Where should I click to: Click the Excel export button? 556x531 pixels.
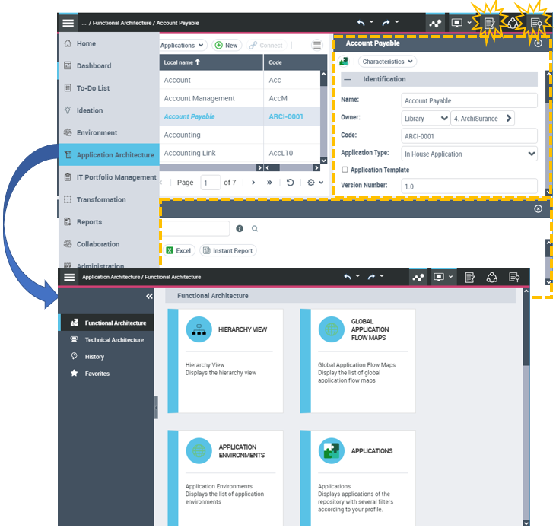pyautogui.click(x=179, y=250)
